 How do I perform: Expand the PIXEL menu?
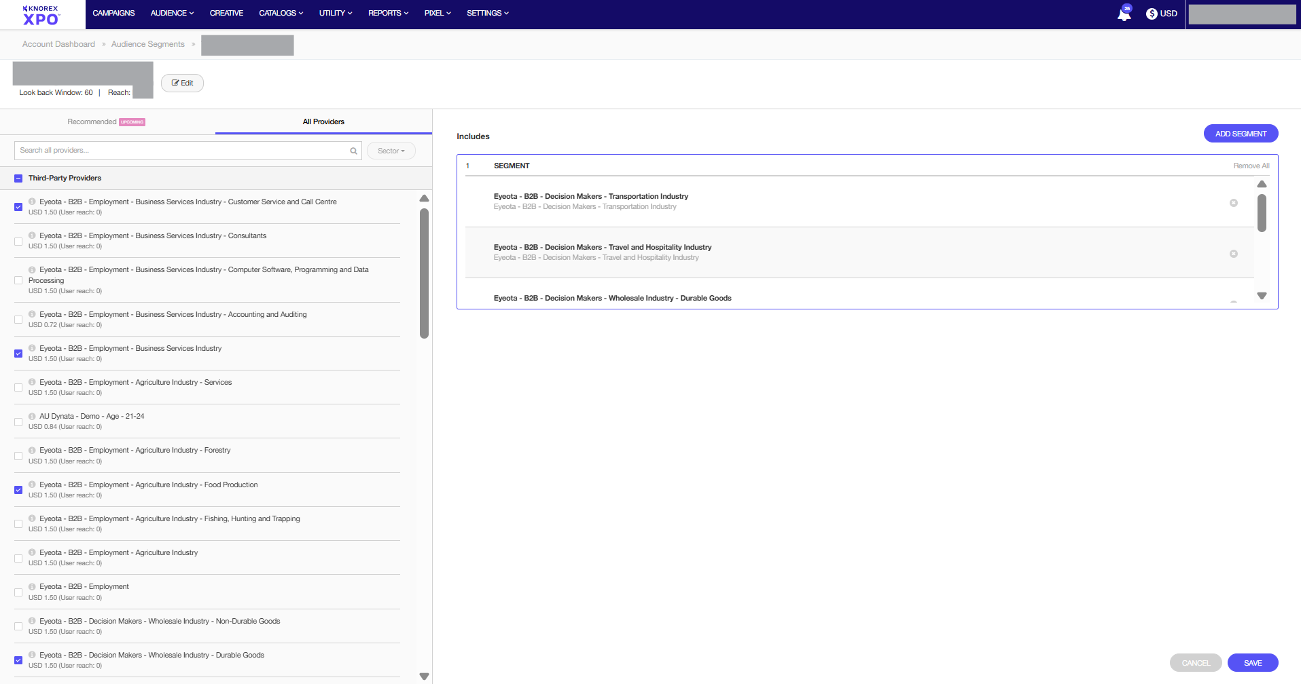tap(438, 13)
